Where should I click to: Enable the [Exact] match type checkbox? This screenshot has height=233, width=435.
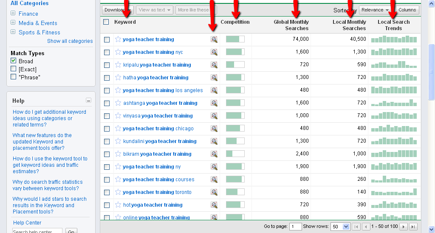[14, 69]
